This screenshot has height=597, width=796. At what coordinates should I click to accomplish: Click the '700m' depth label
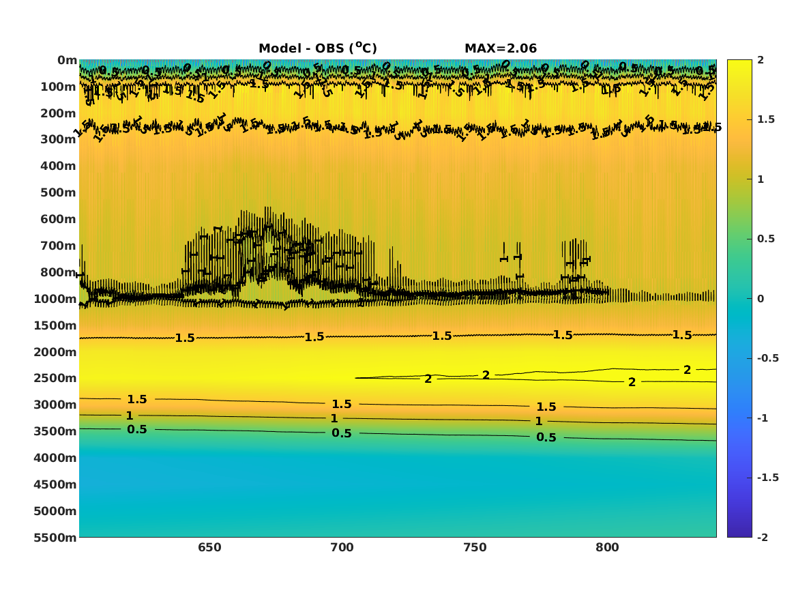(59, 246)
